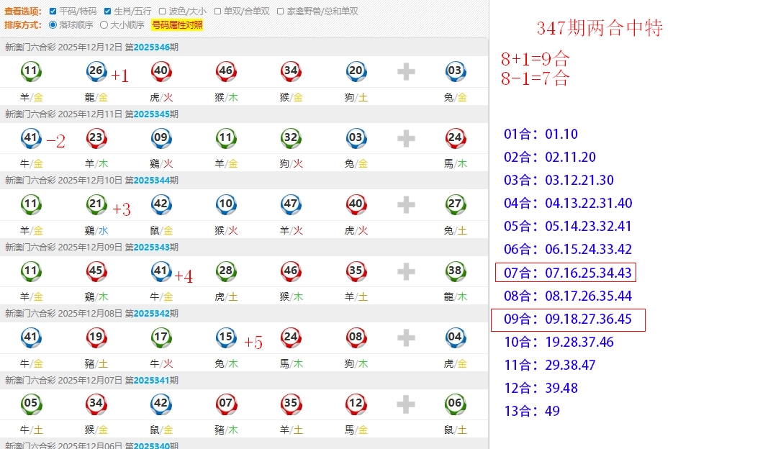Click green ball 21 in draw 2025344
This screenshot has height=449, width=768.
pyautogui.click(x=96, y=204)
